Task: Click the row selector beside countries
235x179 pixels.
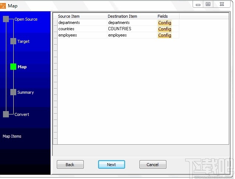Action: (55, 29)
